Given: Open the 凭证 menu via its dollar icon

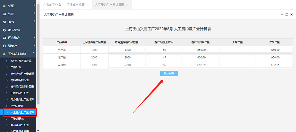Looking at the screenshot, I should [x=4, y=6].
